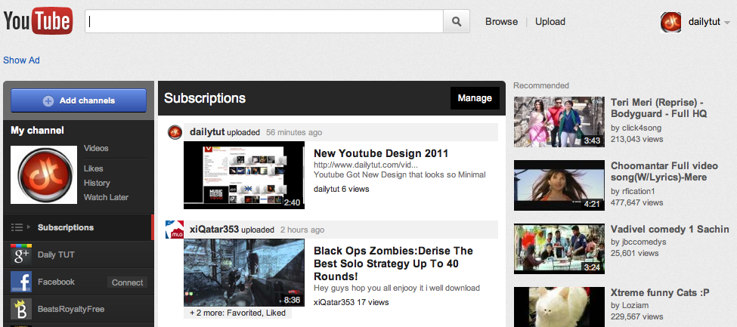Click the Subscriptions list icon in sidebar

tap(17, 227)
